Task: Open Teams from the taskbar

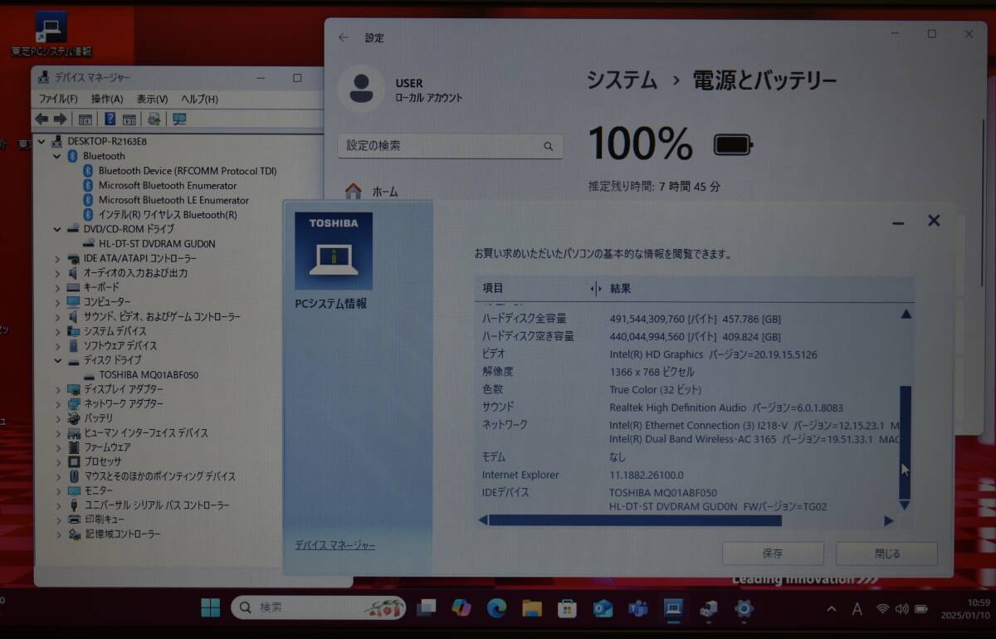Action: pyautogui.click(x=637, y=608)
